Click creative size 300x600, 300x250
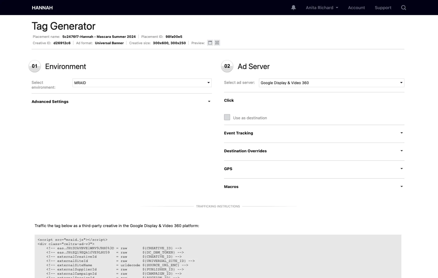This screenshot has height=278, width=438. pos(169,43)
